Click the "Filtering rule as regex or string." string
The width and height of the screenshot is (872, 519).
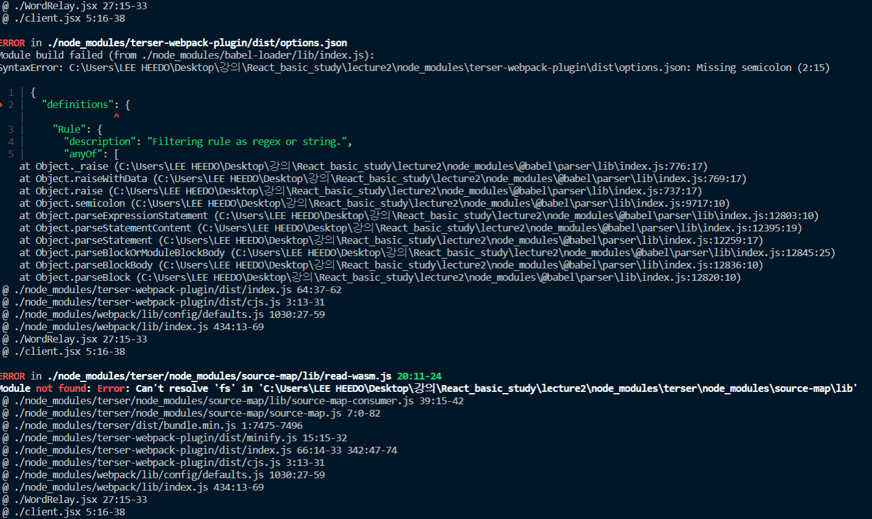[x=247, y=141]
